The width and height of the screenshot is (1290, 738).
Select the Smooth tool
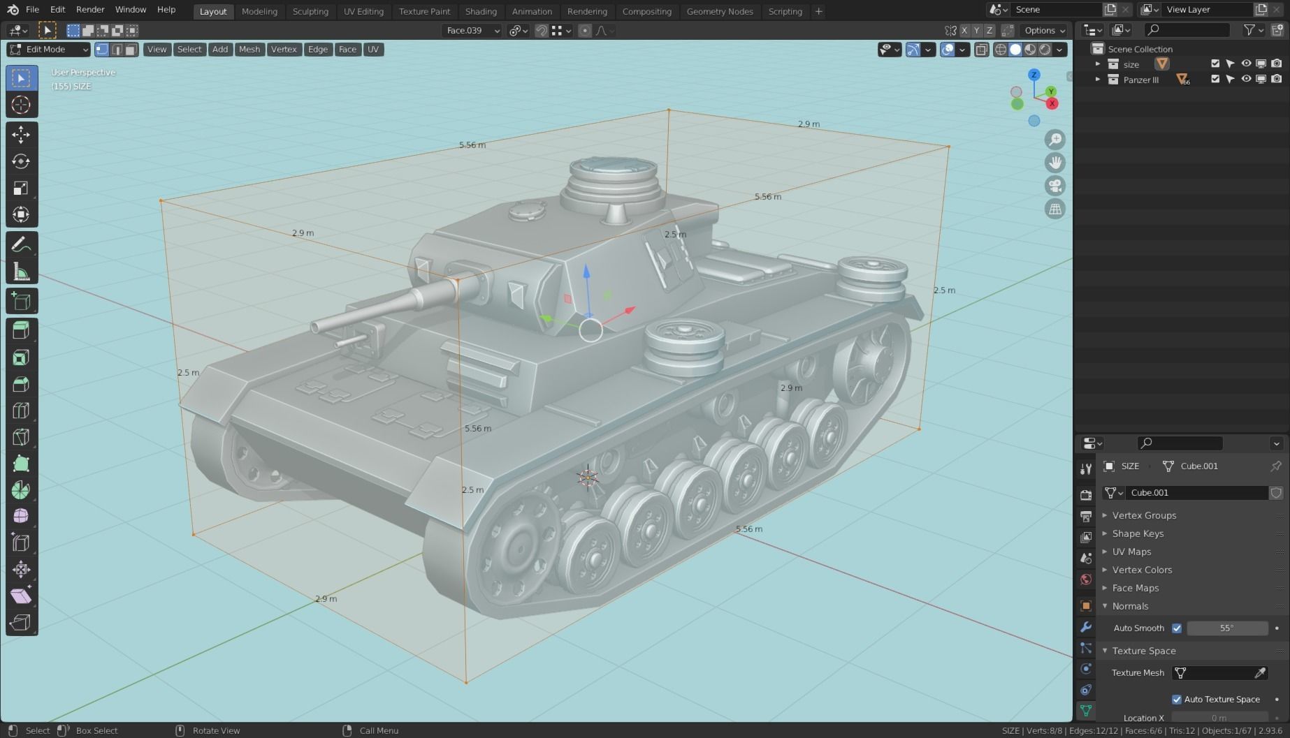21,516
